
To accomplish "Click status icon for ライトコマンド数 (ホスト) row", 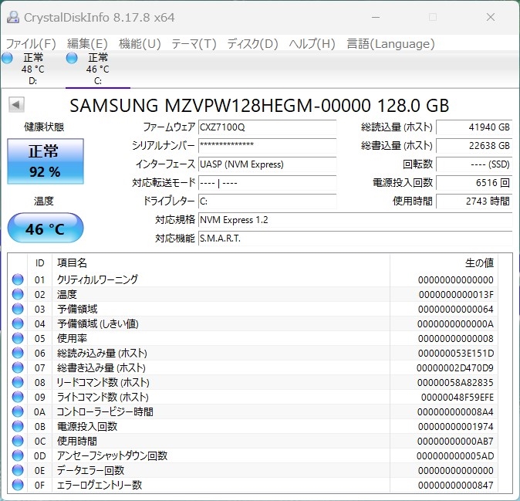I will tap(18, 397).
